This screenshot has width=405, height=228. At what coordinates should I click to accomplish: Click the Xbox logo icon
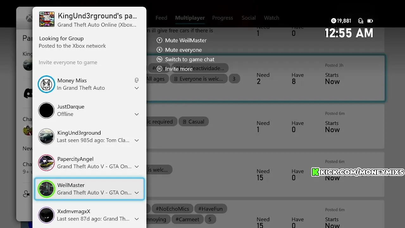[x=29, y=18]
